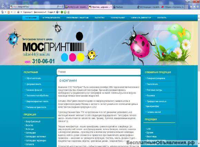Open the browser Home icon at top right
Screen dimensions: 200x147
tap(191, 7)
